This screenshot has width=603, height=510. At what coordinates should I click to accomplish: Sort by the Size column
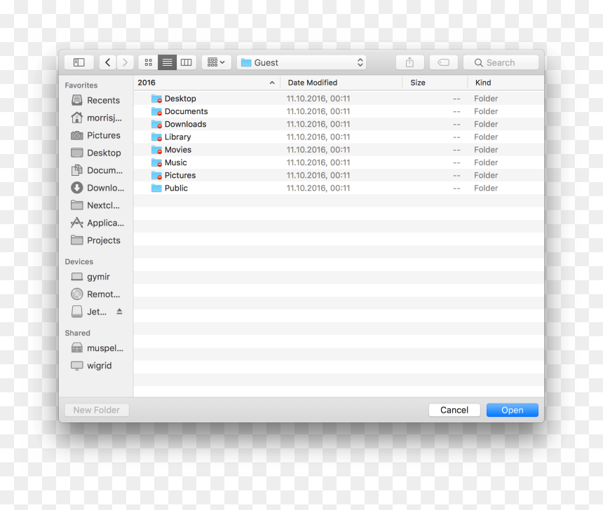pyautogui.click(x=435, y=83)
